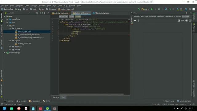The height and width of the screenshot is (111, 197).
Task: Expand Gradle Scripts node
Action: [x=5, y=53]
